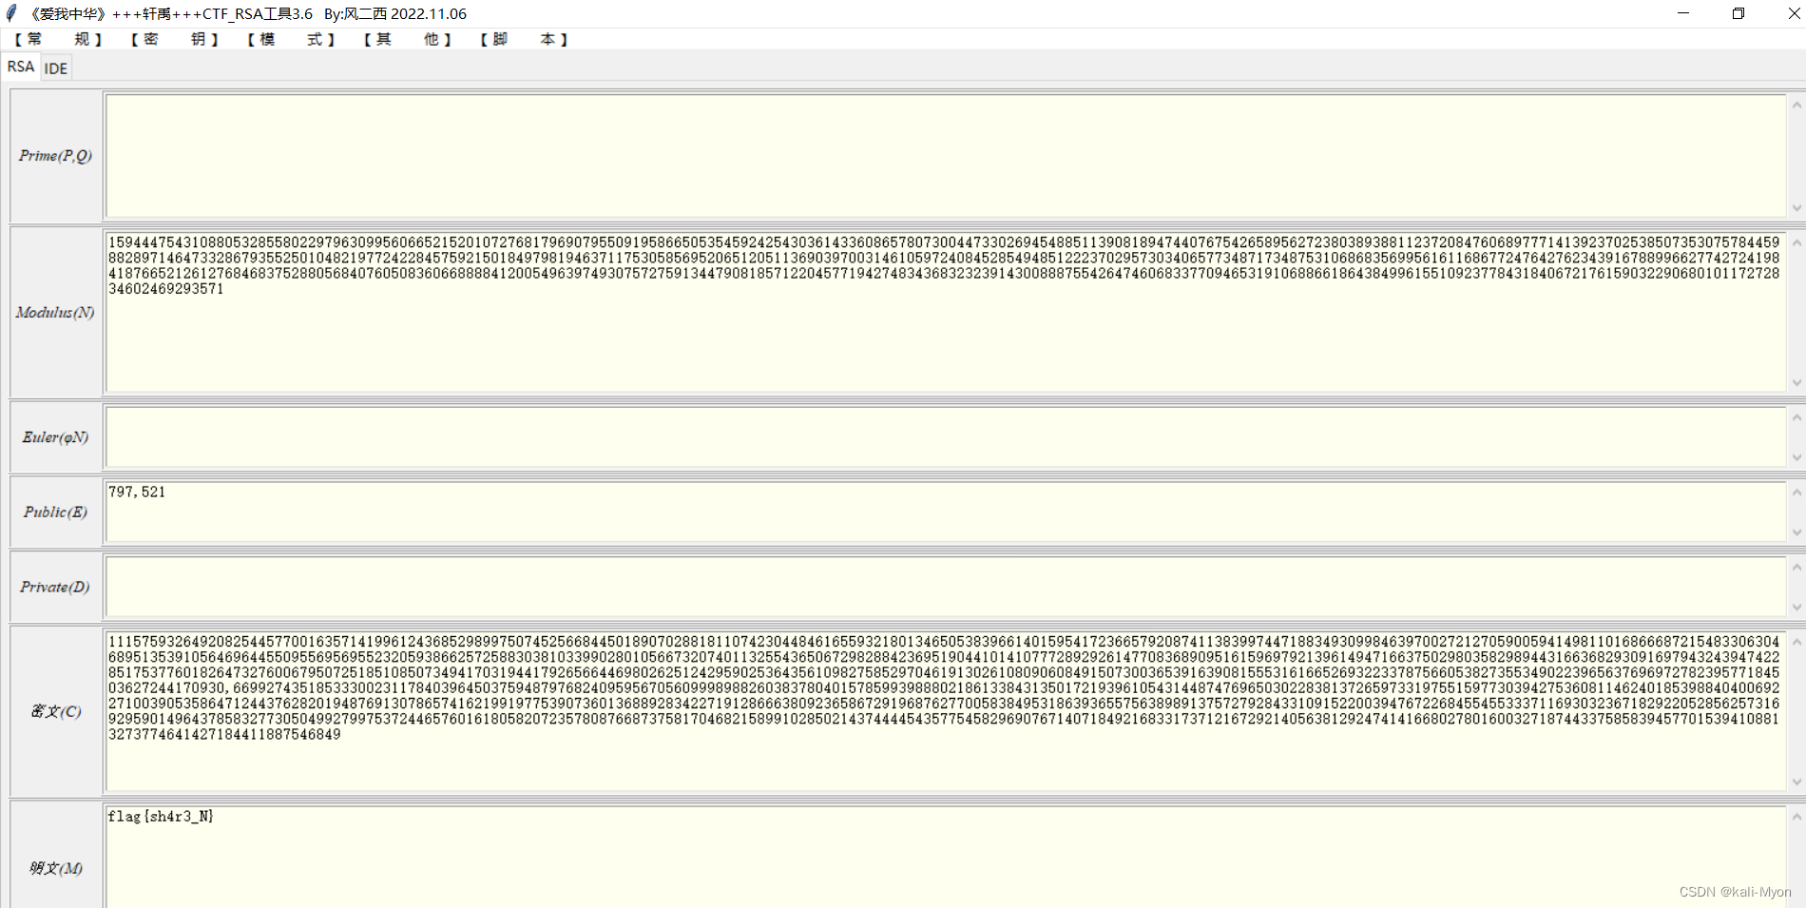Select the RSA tab
The image size is (1806, 908).
(20, 67)
